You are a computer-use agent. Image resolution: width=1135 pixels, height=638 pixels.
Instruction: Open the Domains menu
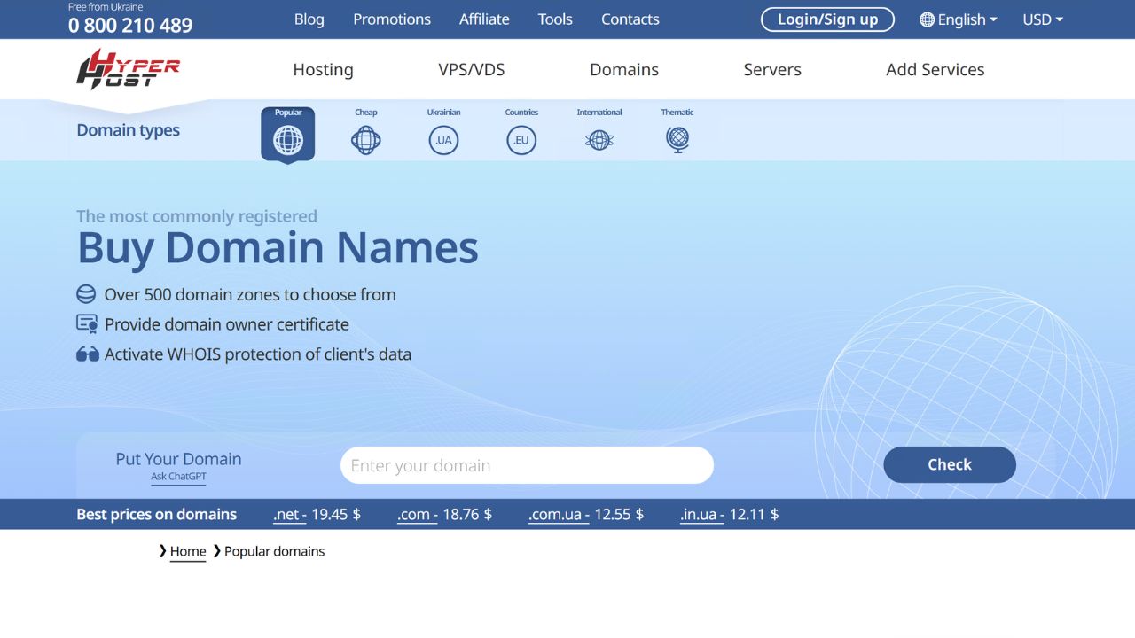pos(624,69)
